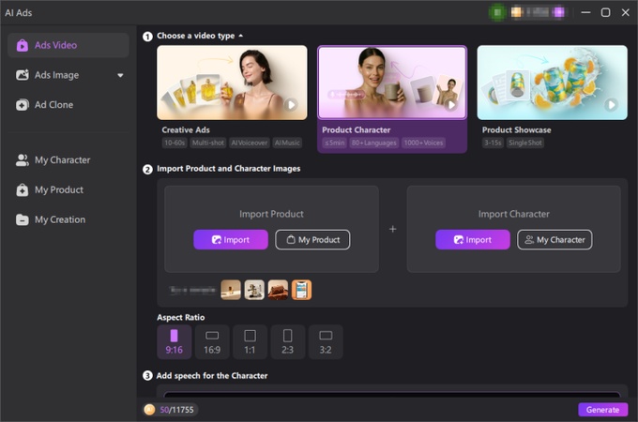
Task: Click the 1000+ Voices tag
Action: [x=423, y=143]
